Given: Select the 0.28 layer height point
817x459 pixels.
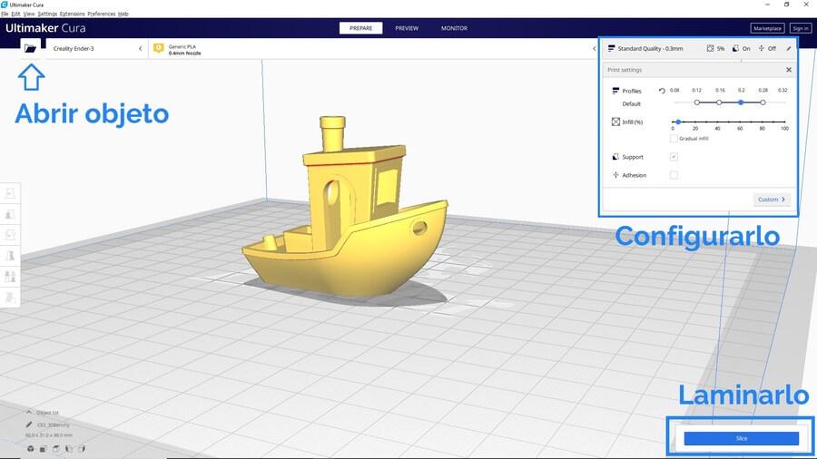Looking at the screenshot, I should point(763,103).
